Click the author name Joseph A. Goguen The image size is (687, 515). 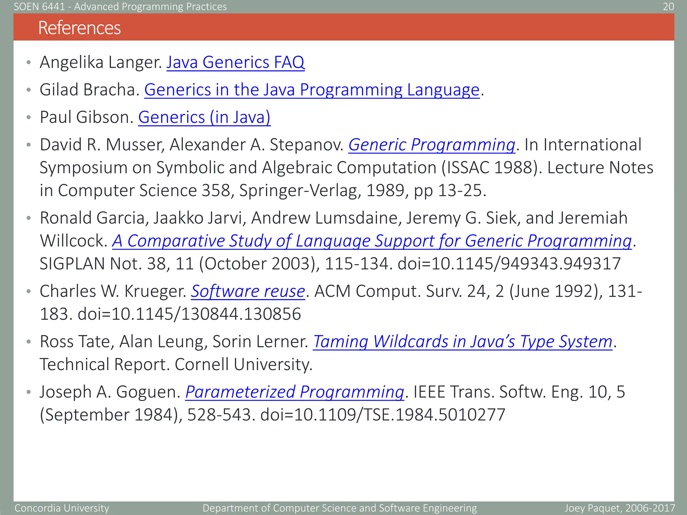110,392
